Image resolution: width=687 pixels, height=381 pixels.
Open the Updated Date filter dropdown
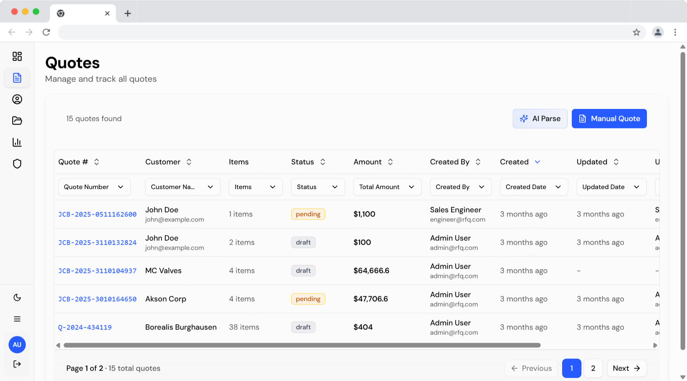tap(612, 187)
